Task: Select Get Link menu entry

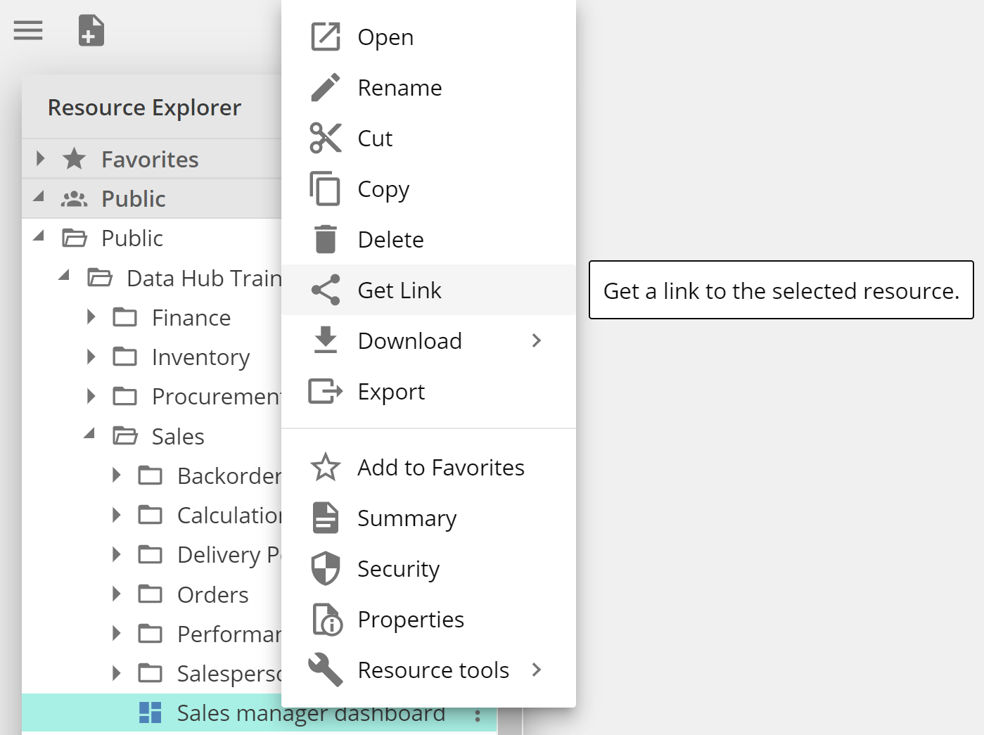Action: [428, 290]
